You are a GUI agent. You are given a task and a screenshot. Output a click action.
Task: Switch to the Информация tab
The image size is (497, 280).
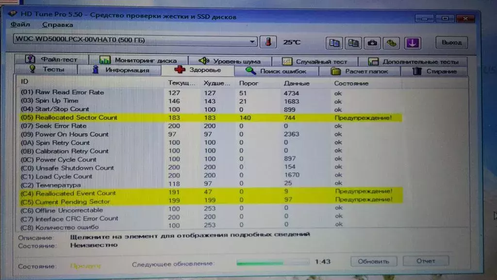tap(119, 70)
